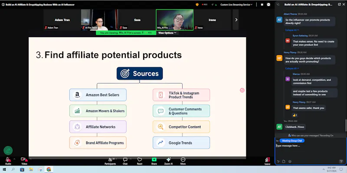The height and width of the screenshot is (173, 347).
Task: Click Marcus's name in chat
Action: tap(296, 74)
